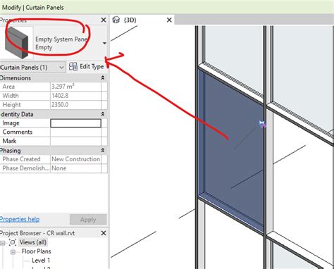
Task: Open the Curtain Panels (1) filter dropdown
Action: [x=32, y=68]
